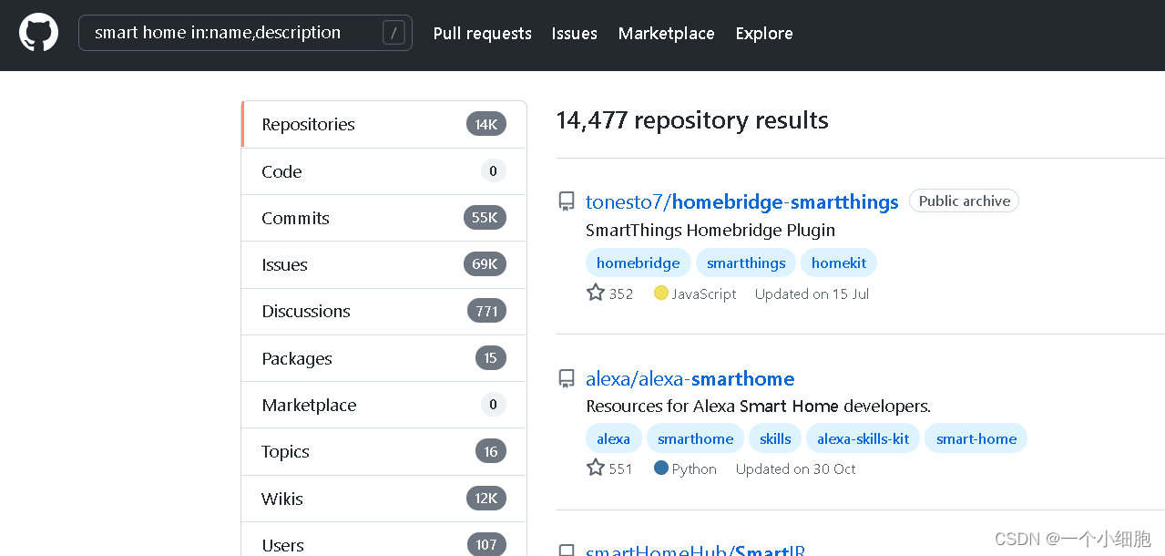This screenshot has width=1165, height=556.
Task: Click the skills topic tag
Action: coord(775,438)
